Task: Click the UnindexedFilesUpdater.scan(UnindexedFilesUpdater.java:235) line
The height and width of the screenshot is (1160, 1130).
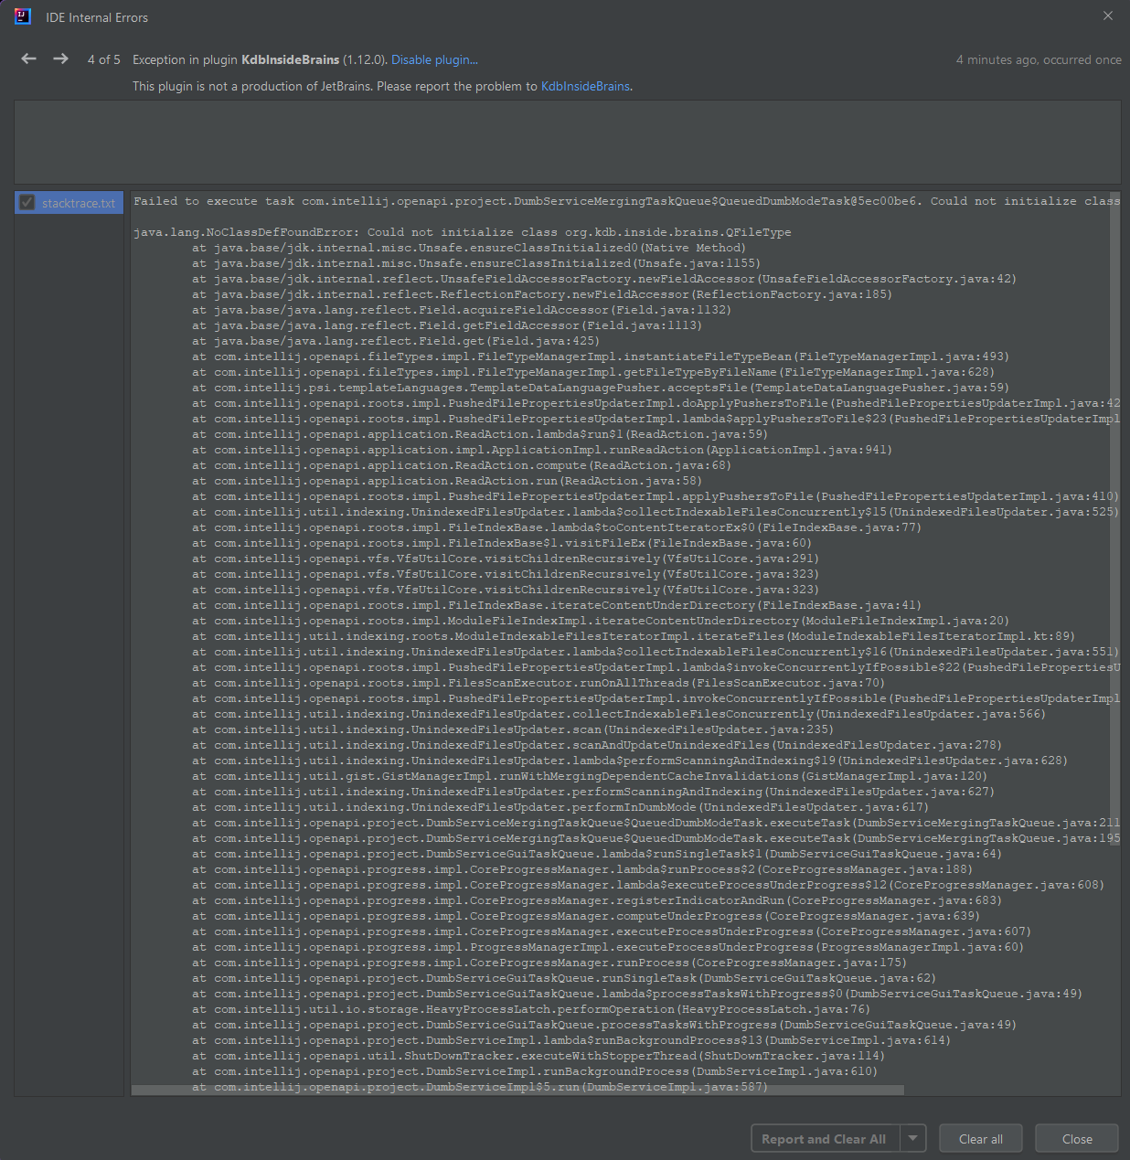Action: [x=513, y=729]
